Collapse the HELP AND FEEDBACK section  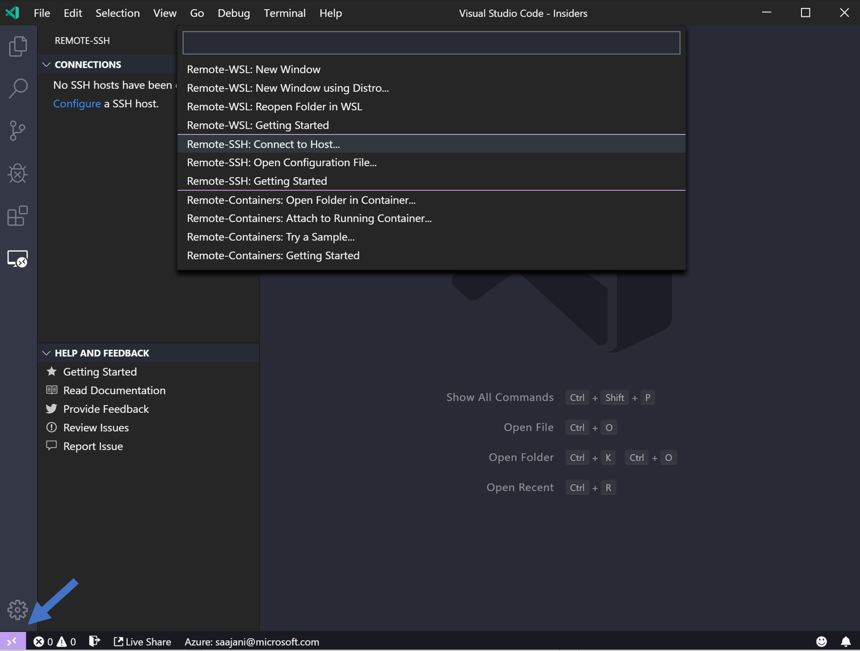pyautogui.click(x=46, y=353)
